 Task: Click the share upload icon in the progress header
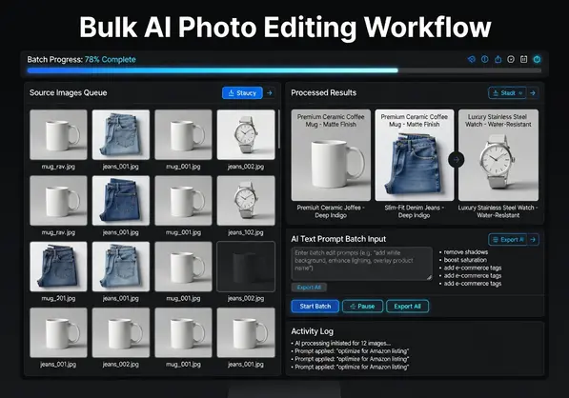pos(498,59)
